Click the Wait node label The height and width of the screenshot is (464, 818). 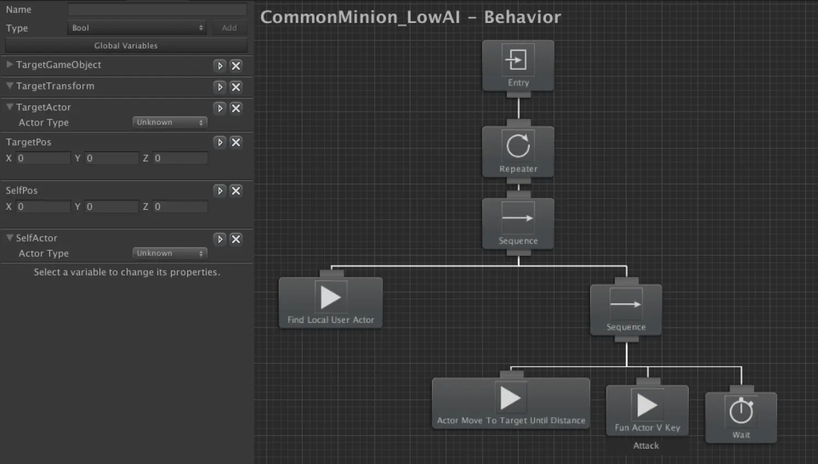pyautogui.click(x=741, y=435)
